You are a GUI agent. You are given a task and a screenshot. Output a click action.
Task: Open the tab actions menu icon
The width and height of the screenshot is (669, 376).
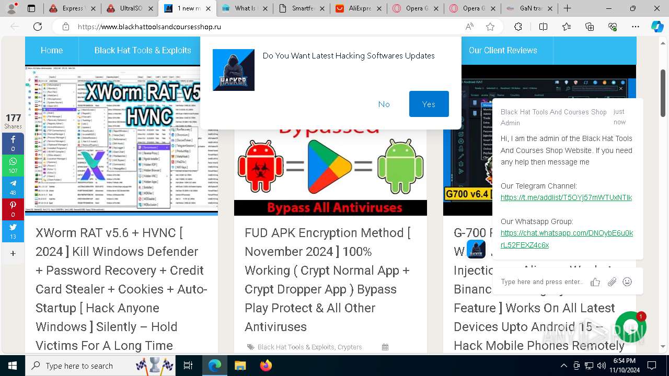tap(31, 8)
